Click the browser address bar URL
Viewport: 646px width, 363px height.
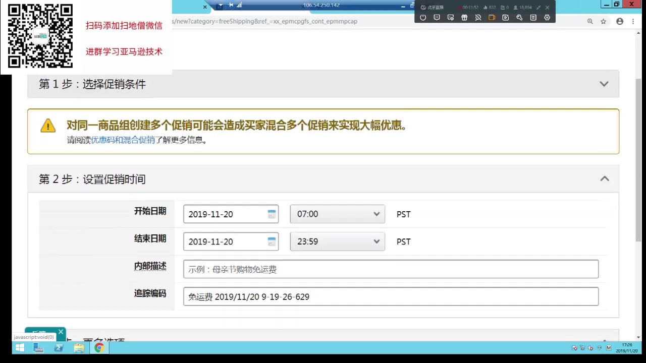[x=265, y=21]
